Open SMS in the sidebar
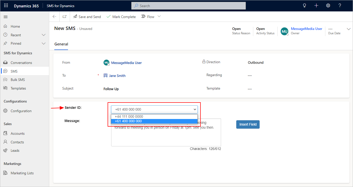 tap(24, 71)
